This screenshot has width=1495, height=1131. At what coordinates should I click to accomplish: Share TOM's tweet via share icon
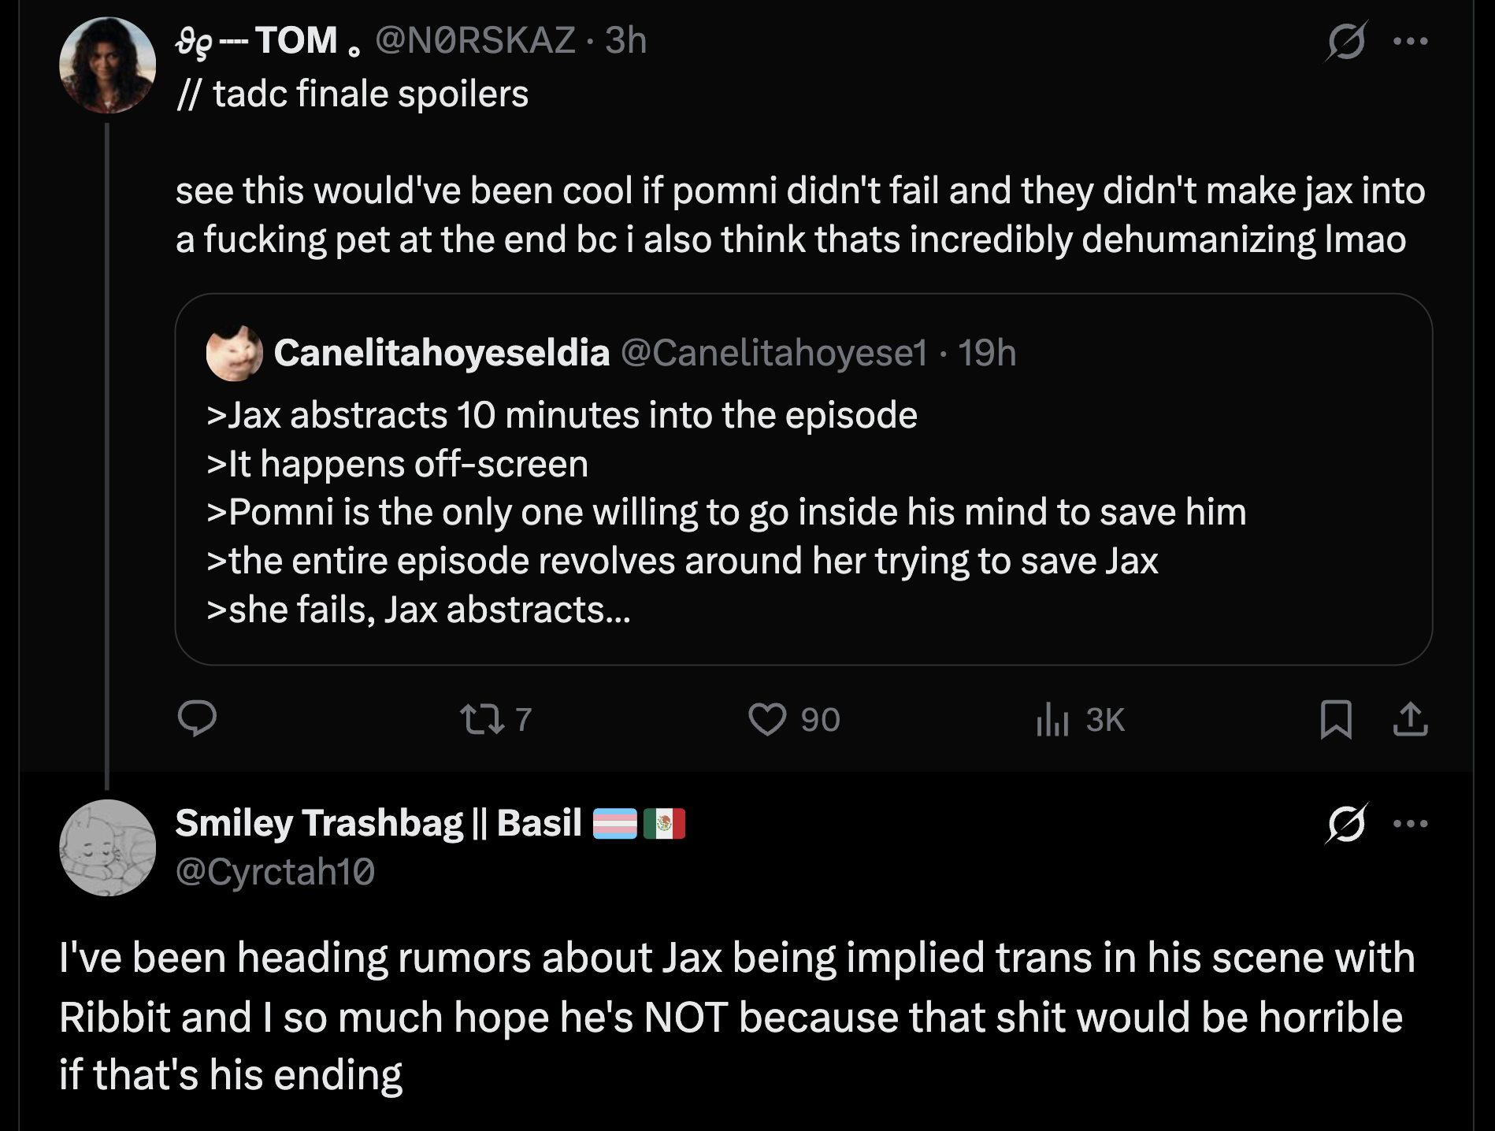tap(1410, 719)
